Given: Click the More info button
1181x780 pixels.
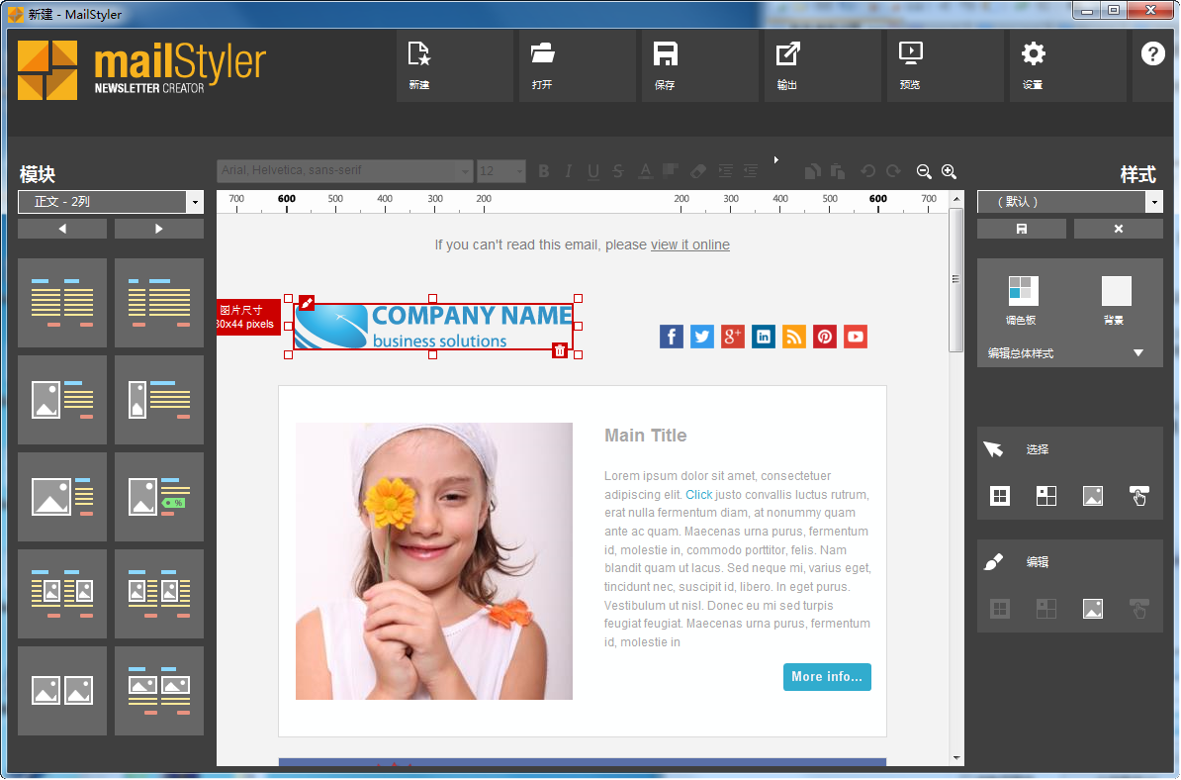Looking at the screenshot, I should [x=827, y=677].
